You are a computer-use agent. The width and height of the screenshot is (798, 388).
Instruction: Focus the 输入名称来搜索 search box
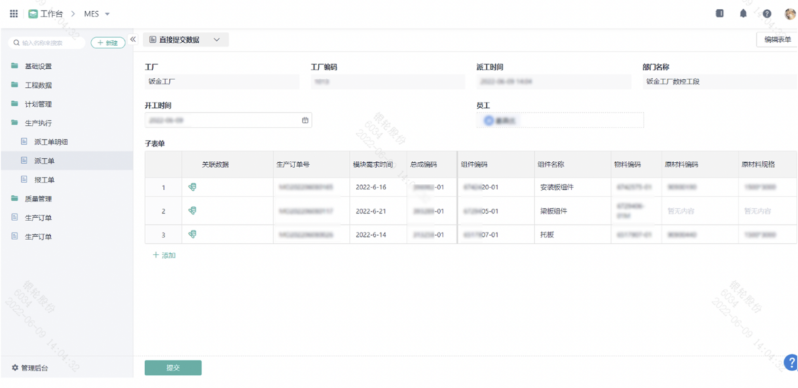[46, 43]
